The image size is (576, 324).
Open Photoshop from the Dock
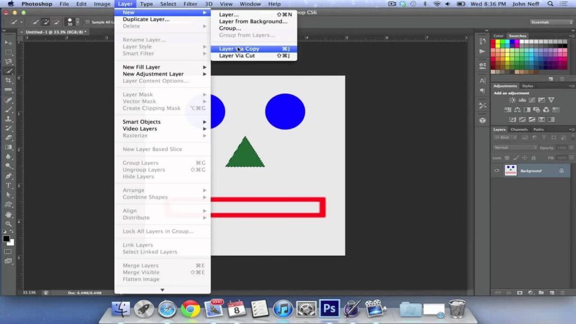pyautogui.click(x=329, y=308)
